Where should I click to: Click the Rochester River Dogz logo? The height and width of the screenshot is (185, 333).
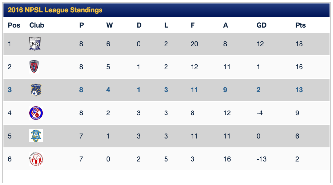[x=36, y=113]
